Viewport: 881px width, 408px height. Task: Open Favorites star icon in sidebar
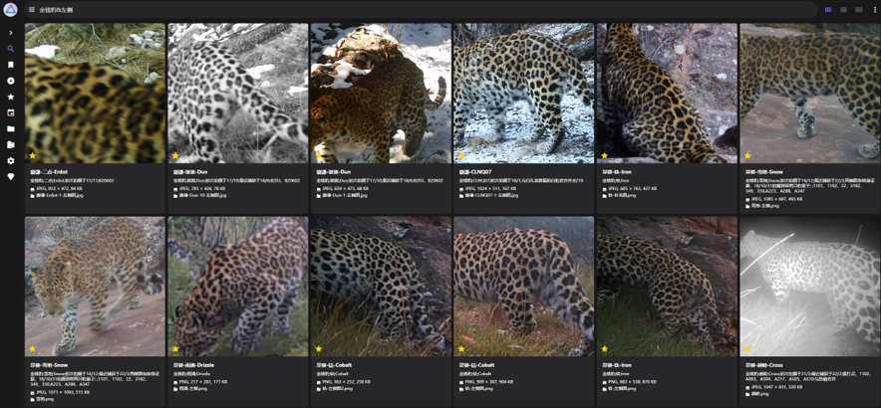(11, 97)
